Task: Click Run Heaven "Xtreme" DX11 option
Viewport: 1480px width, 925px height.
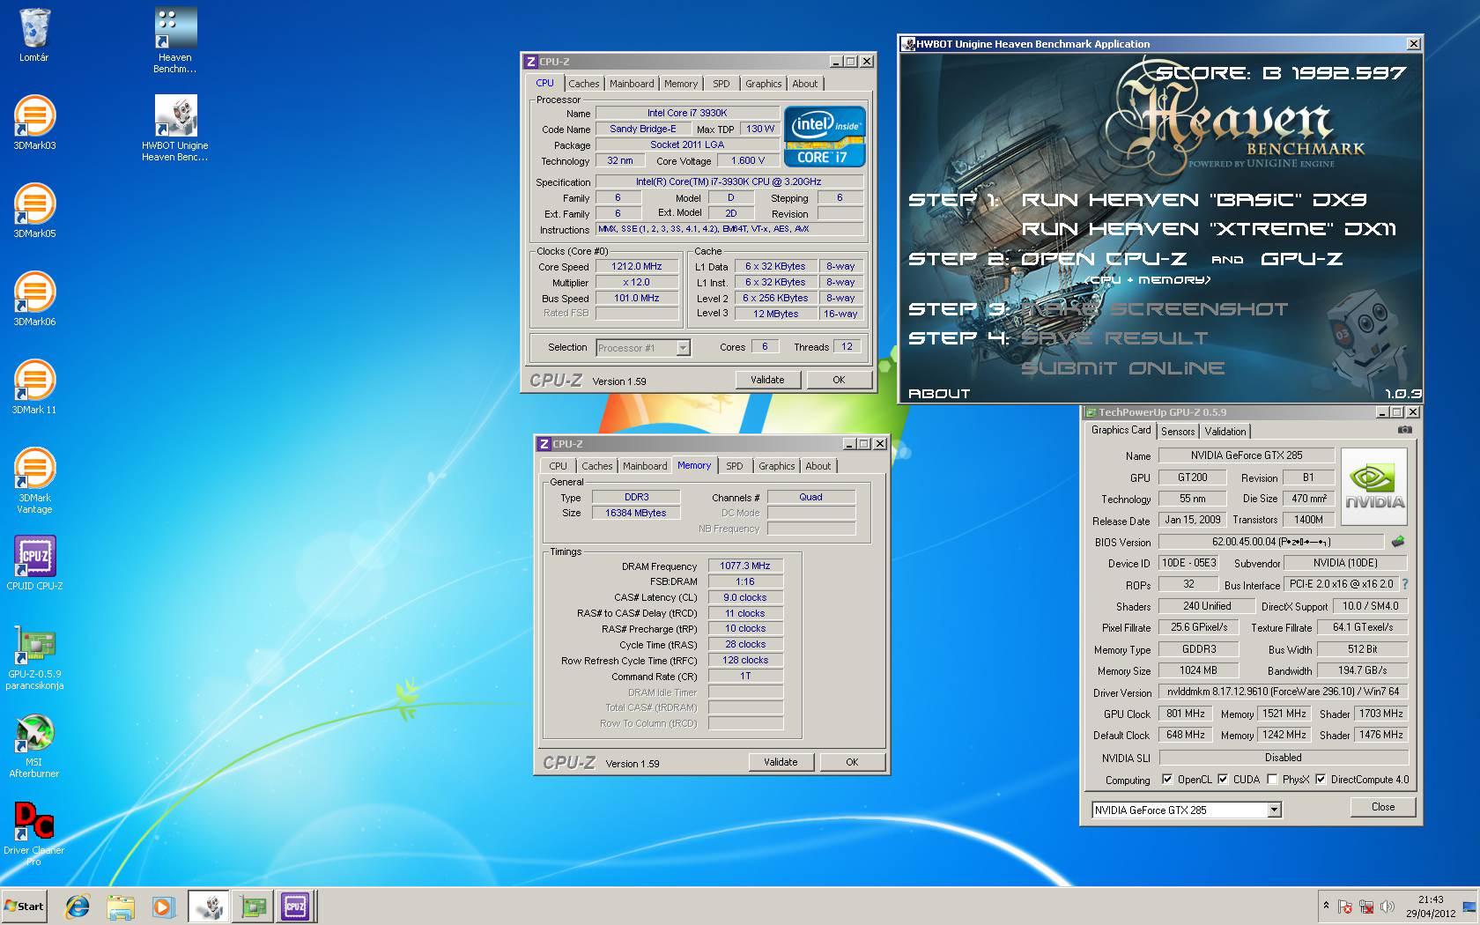Action: coord(1209,229)
